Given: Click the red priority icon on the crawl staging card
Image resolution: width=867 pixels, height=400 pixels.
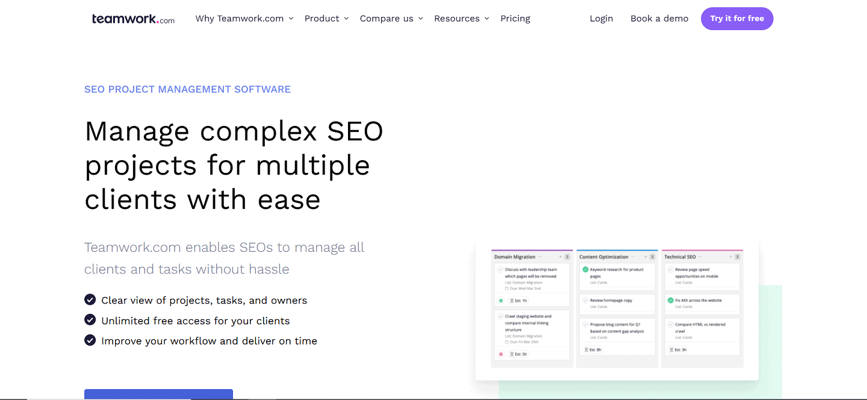Looking at the screenshot, I should tap(499, 354).
